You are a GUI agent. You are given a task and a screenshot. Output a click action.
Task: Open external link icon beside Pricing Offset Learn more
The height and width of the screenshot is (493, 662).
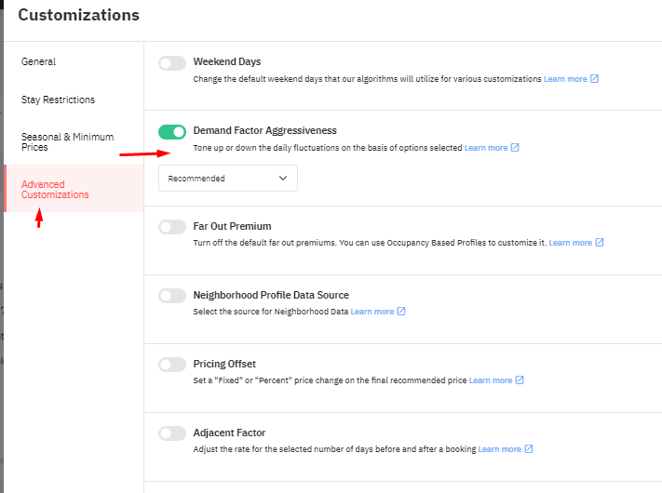pos(520,380)
